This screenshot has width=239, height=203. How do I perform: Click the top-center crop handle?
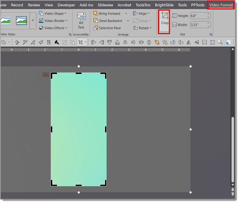[x=79, y=73]
